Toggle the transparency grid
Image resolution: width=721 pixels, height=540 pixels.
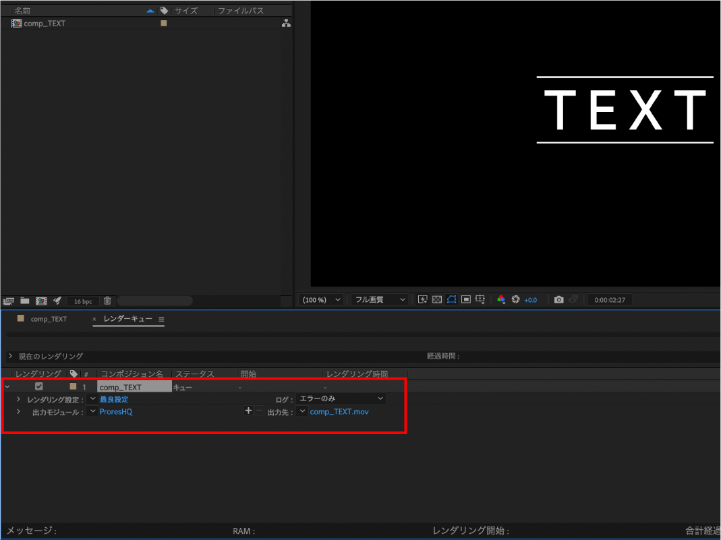click(x=437, y=299)
